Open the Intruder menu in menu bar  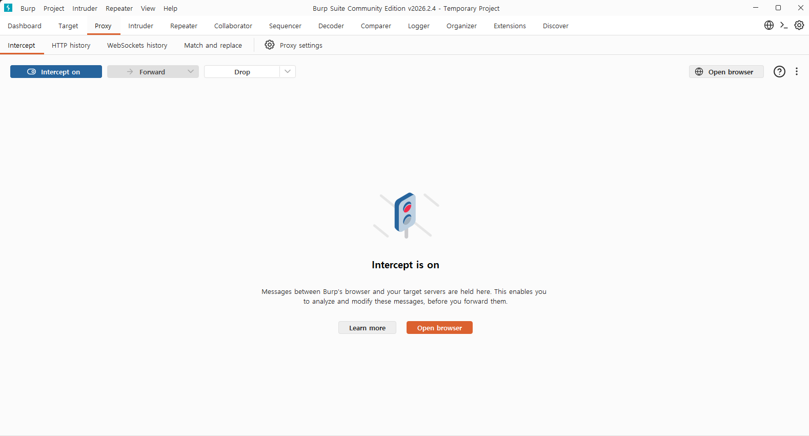[x=85, y=8]
